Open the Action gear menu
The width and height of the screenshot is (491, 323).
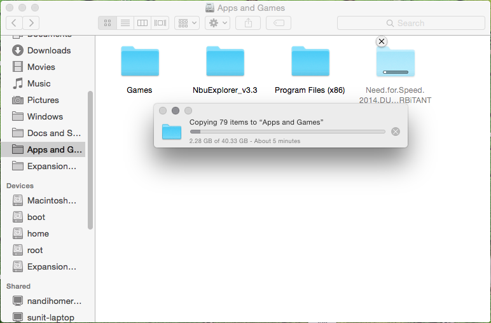point(217,23)
